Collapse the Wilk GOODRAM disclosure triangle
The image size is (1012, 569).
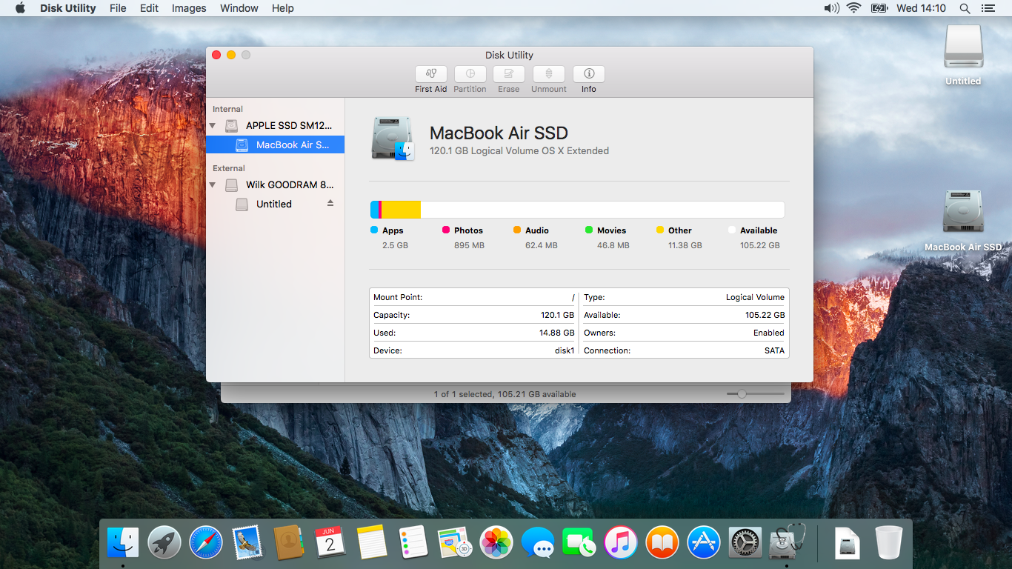tap(213, 184)
